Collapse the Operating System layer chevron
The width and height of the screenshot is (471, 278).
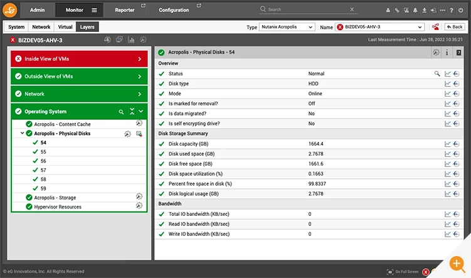tap(141, 111)
